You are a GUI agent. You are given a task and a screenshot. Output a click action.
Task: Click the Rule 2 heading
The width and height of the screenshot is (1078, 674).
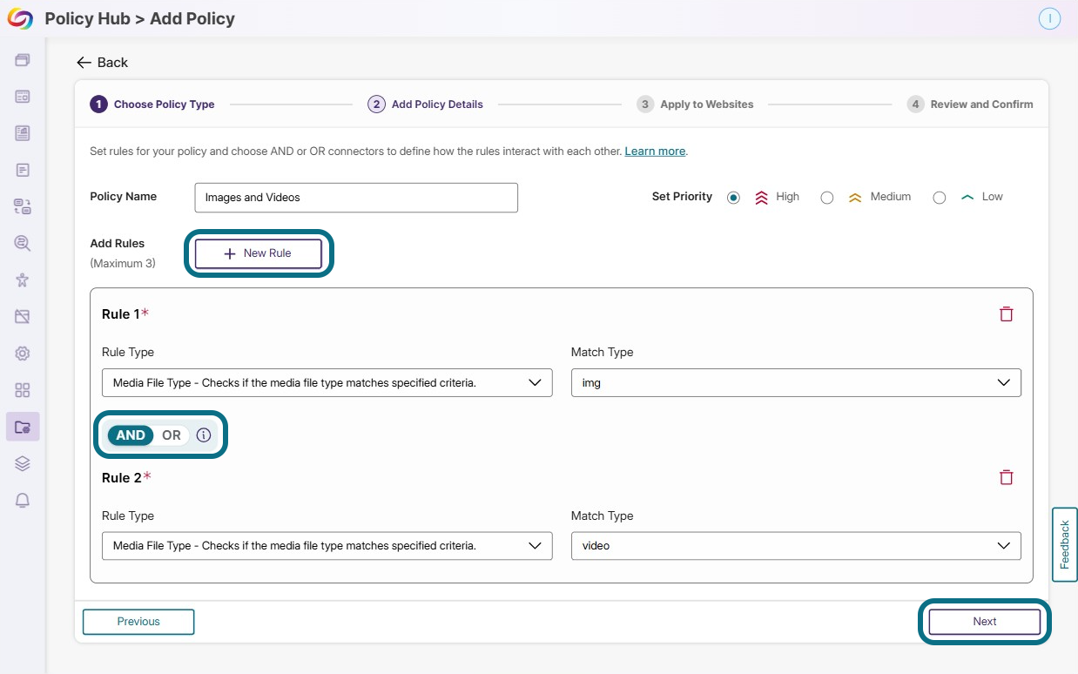coord(126,478)
